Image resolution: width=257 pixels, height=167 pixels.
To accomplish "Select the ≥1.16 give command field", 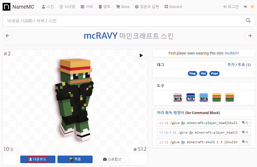I will point(198,123).
